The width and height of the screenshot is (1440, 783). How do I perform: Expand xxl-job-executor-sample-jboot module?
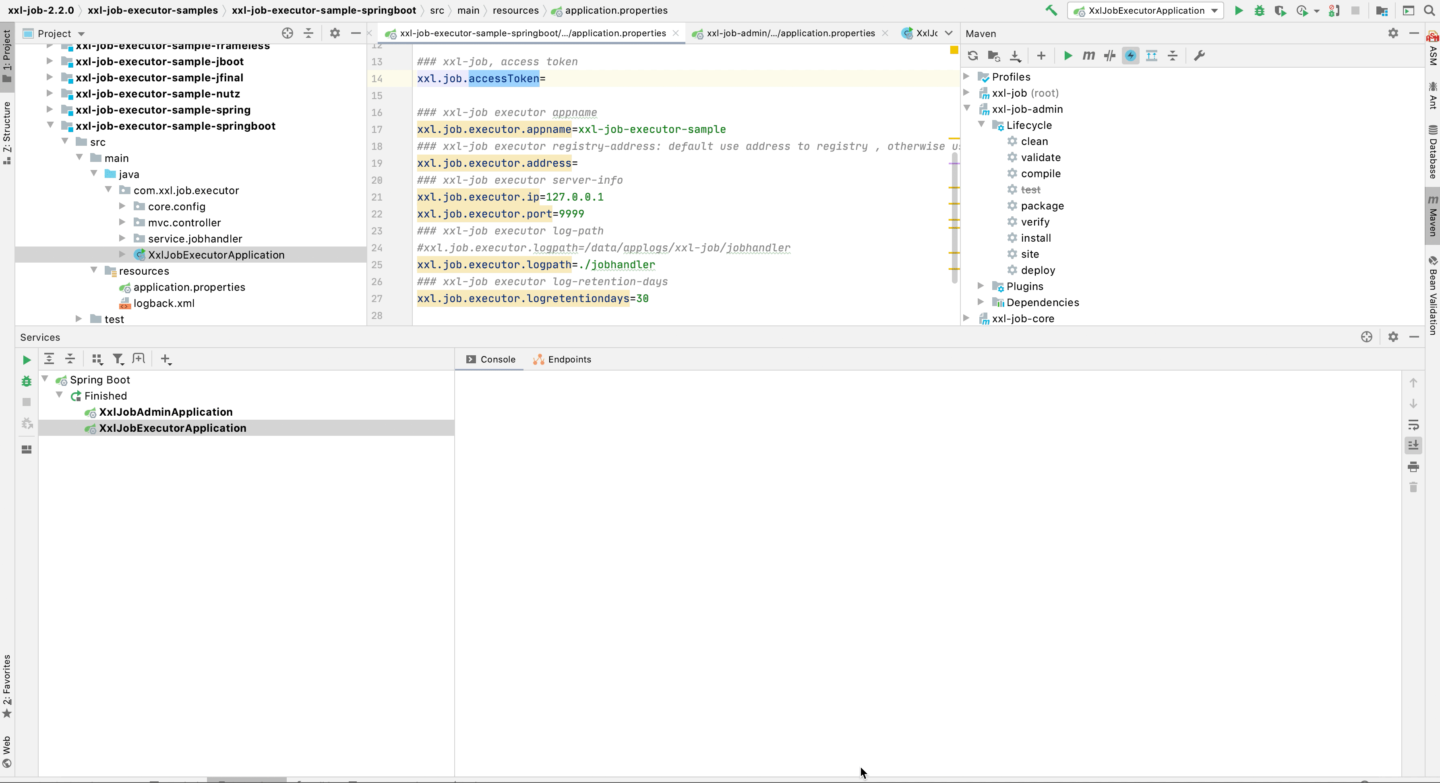50,61
